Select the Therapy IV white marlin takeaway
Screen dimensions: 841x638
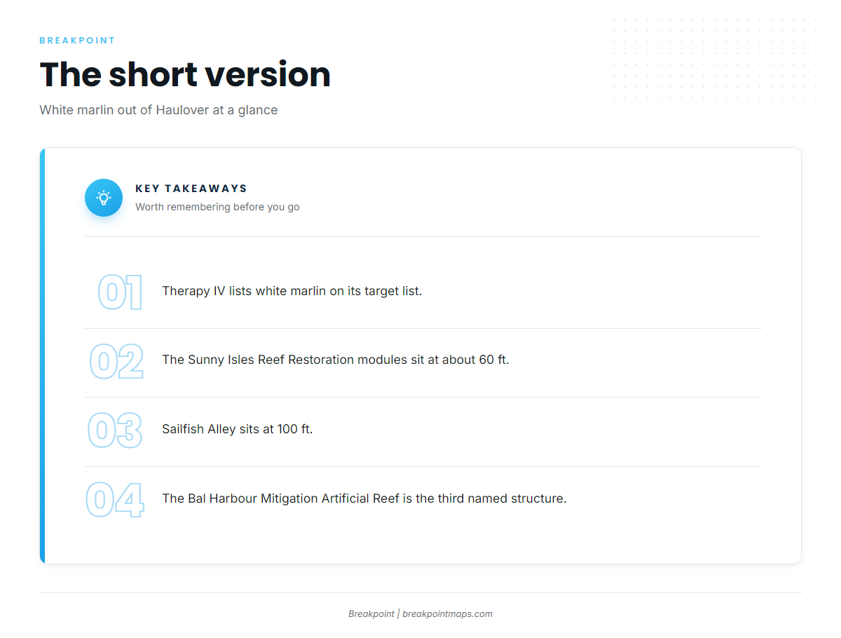292,291
